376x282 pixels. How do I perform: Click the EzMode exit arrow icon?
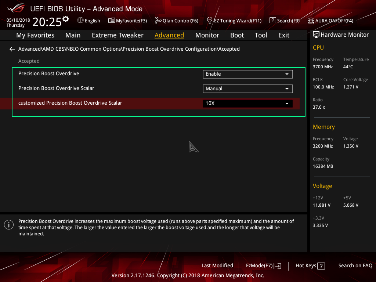[278, 266]
